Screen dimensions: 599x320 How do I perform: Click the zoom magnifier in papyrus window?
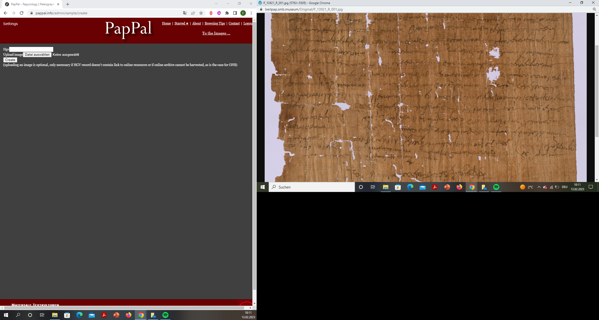pos(594,9)
